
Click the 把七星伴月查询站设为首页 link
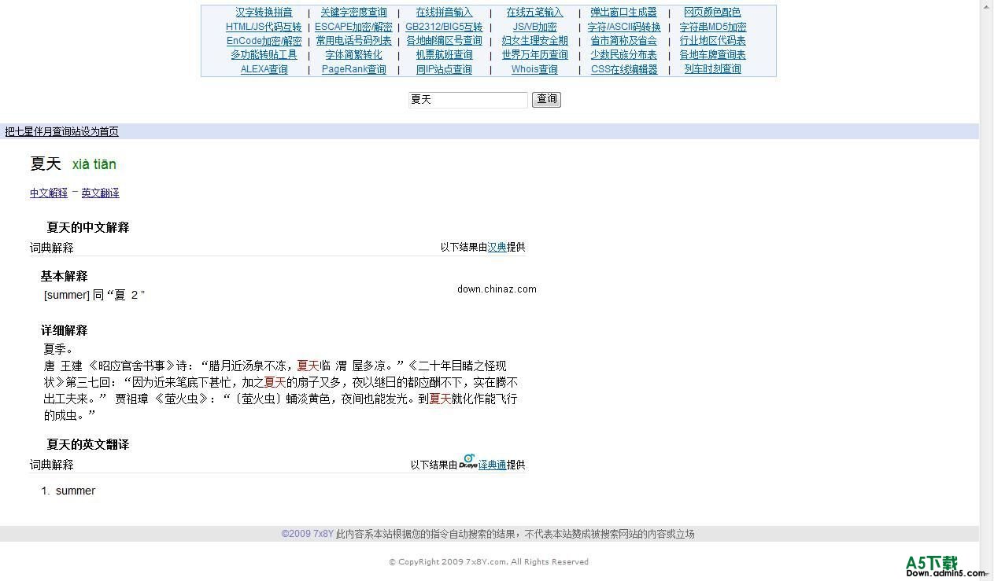point(61,131)
